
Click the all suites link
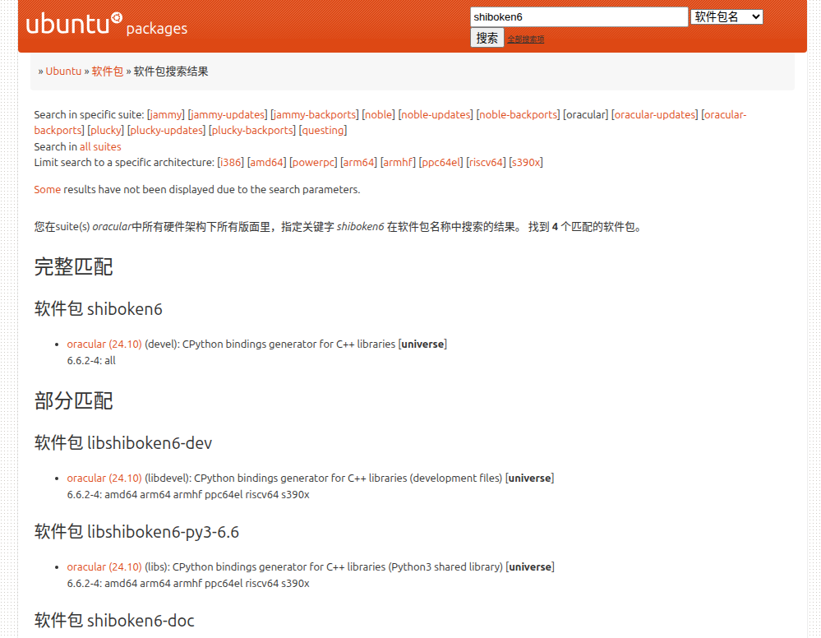[x=100, y=146]
